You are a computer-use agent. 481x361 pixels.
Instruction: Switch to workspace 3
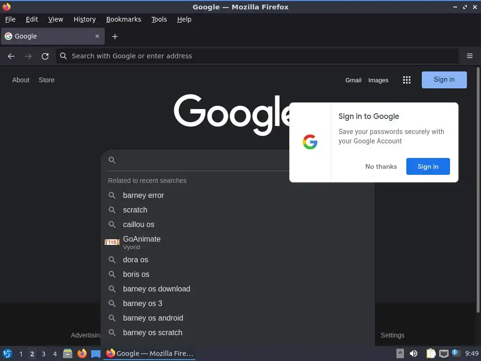pos(44,354)
